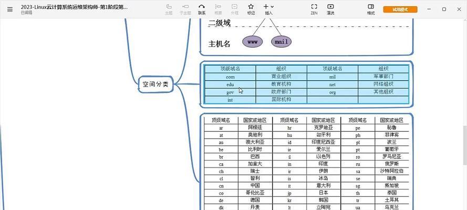Click the 商业组织 cell
The height and width of the screenshot is (210, 467).
281,77
